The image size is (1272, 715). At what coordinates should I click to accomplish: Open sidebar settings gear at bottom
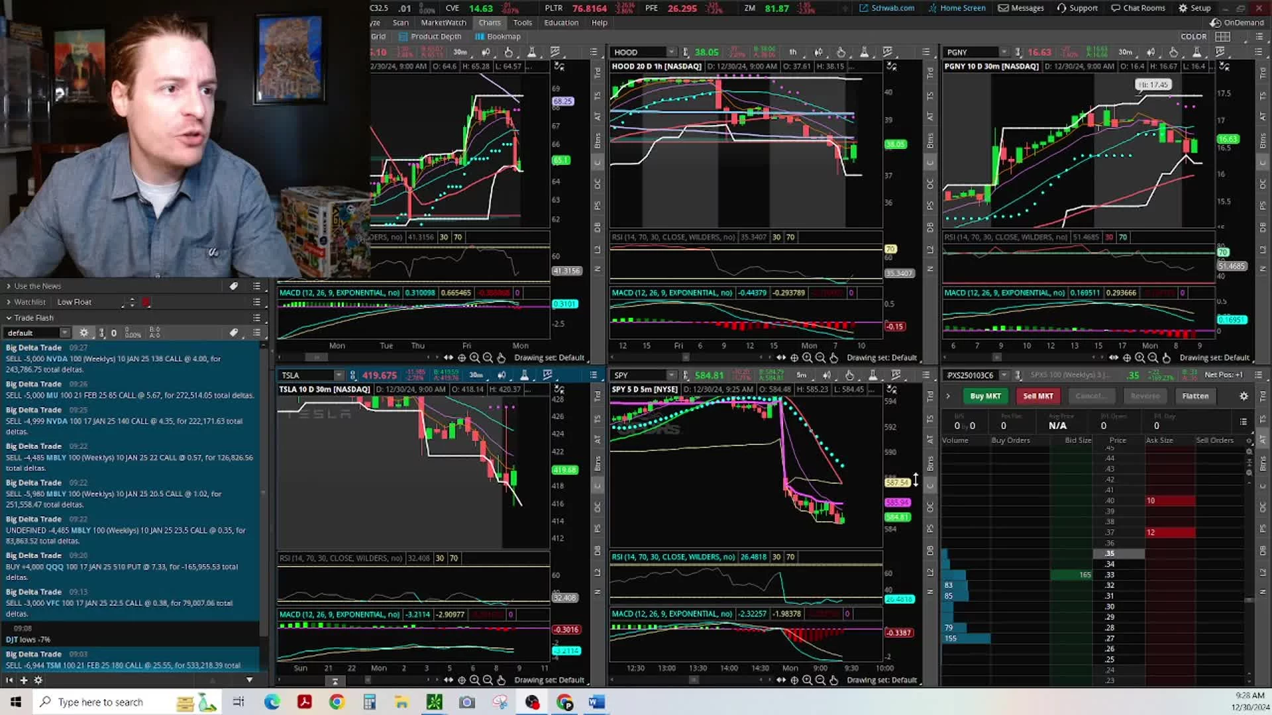(38, 680)
